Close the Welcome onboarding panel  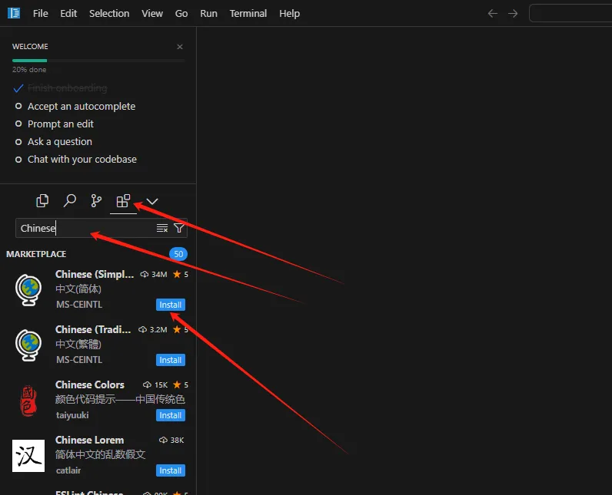[180, 47]
